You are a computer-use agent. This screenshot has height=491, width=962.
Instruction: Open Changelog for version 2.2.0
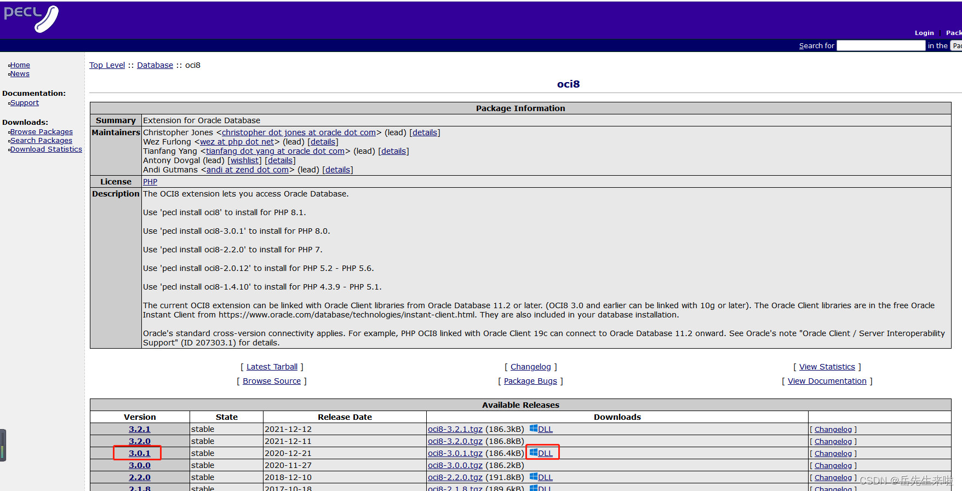point(833,478)
